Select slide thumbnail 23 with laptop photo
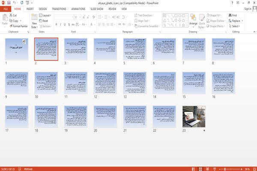 tap(194, 117)
